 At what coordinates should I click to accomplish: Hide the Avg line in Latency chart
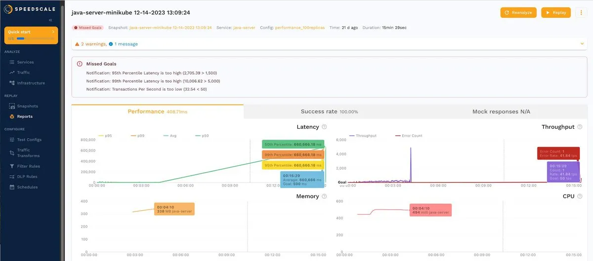(172, 135)
